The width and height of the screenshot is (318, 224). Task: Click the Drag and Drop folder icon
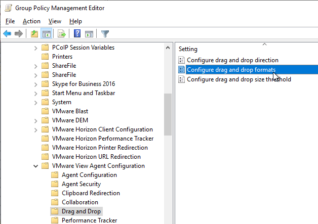(x=55, y=211)
